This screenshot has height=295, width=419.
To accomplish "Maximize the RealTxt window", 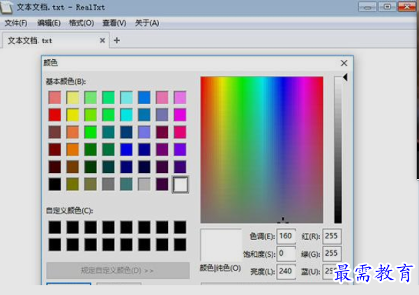I will tap(387, 7).
